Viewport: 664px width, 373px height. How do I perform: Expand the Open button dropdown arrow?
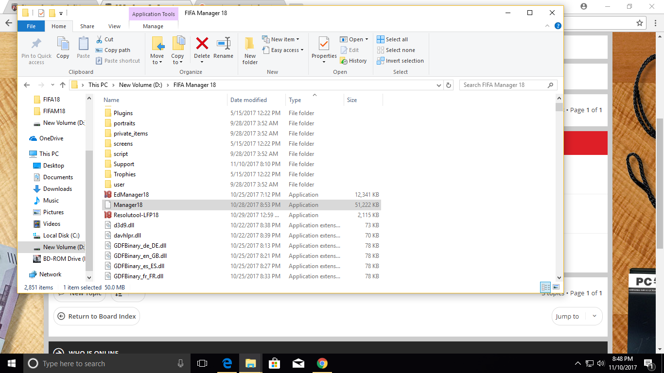[367, 39]
